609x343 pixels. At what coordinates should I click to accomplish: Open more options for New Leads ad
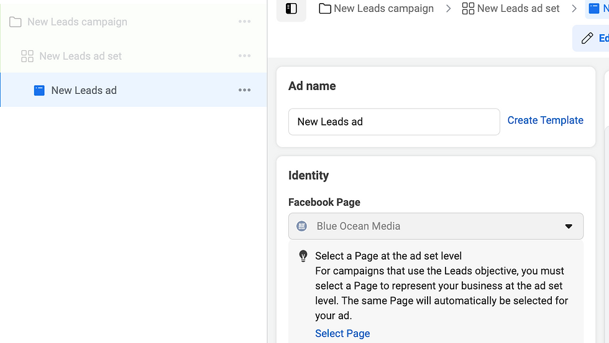coord(244,89)
